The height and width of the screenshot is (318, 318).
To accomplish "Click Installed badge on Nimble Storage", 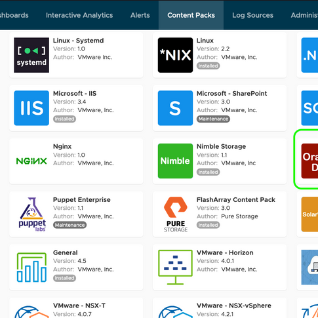I will click(208, 172).
